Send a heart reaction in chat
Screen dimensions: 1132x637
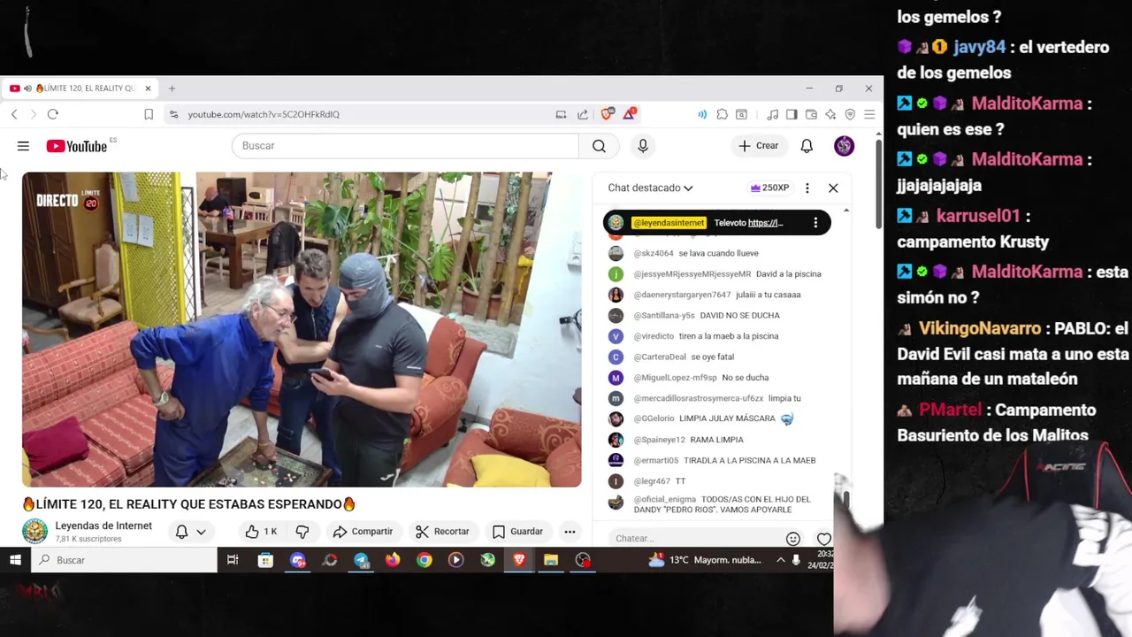823,538
